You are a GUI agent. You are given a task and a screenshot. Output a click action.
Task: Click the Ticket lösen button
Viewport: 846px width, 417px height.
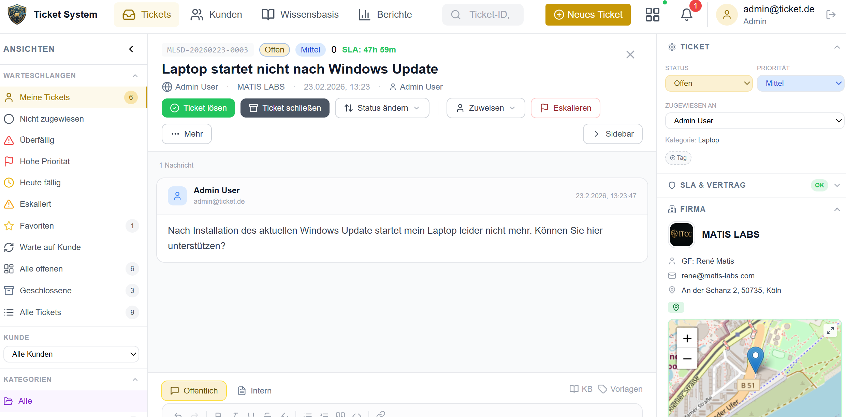point(198,108)
